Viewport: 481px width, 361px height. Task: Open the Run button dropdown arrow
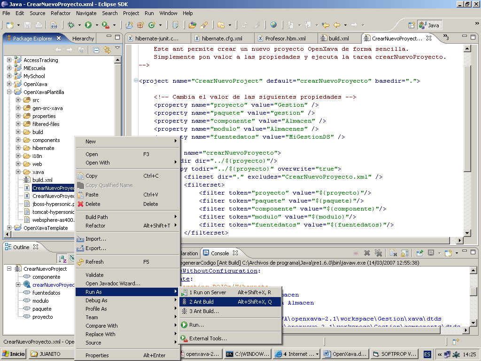[96, 25]
